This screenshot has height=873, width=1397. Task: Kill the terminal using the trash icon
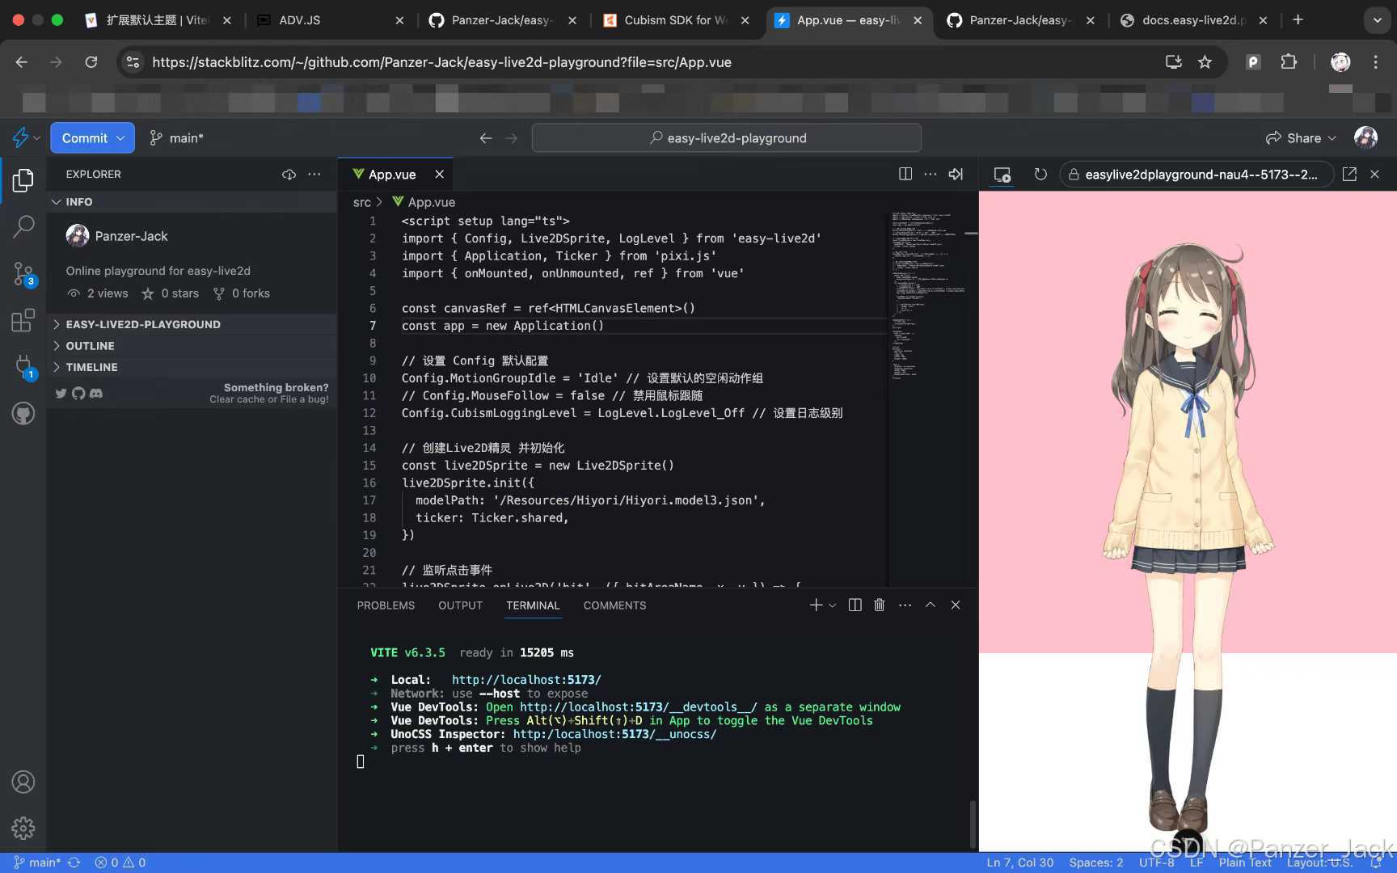[879, 605]
